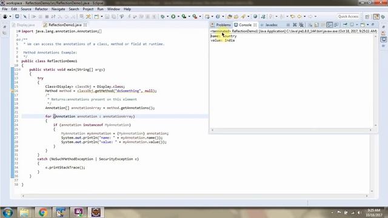Switch to the Problems tab
Screen dimensions: 388x218
(x=221, y=25)
